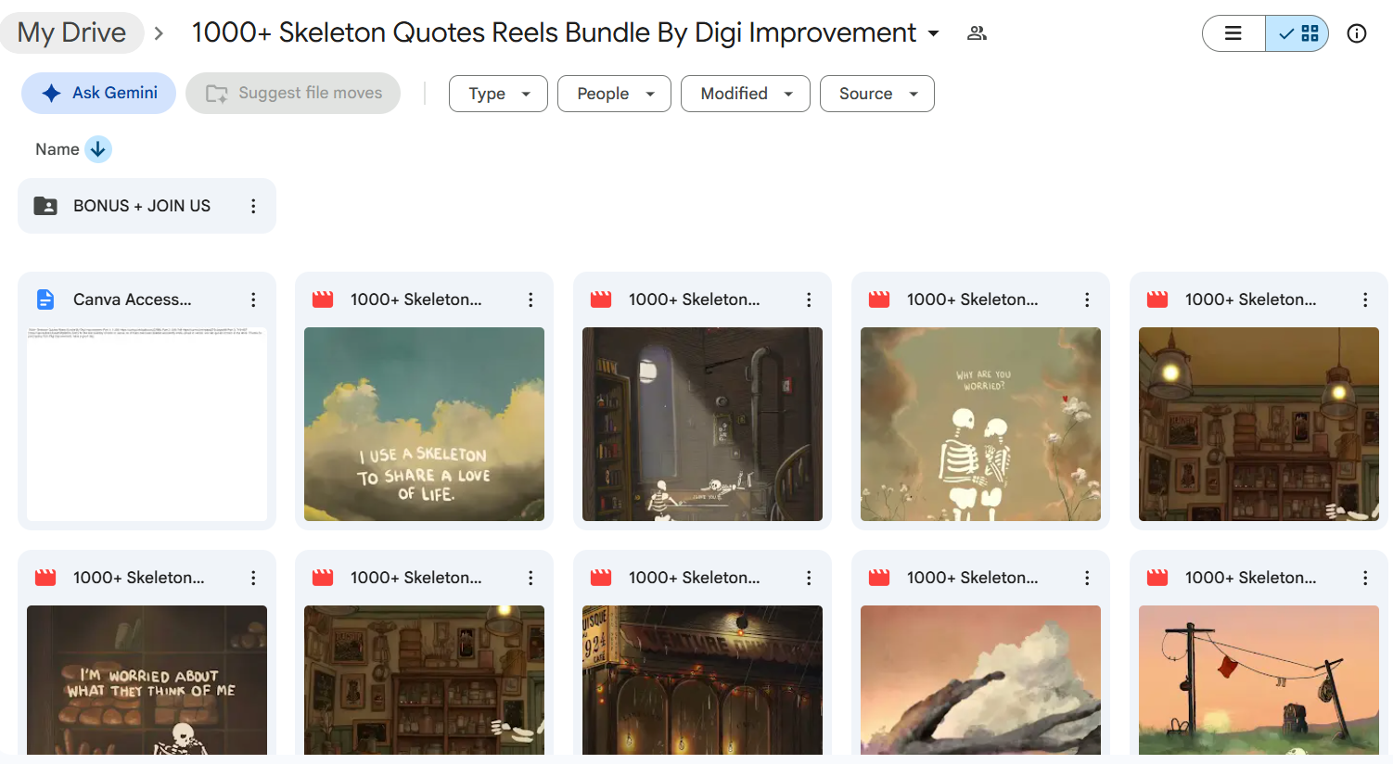Screen dimensions: 1393x764
Task: Click the Name sort column header
Action: (58, 149)
